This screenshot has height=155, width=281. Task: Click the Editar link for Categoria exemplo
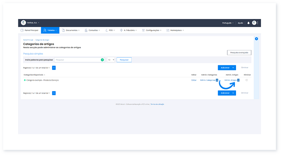click(194, 80)
